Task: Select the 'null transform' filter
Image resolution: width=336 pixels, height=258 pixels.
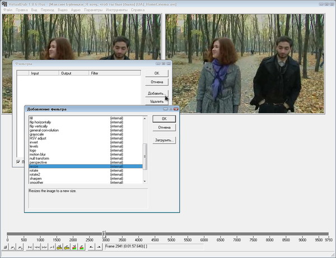Action: coord(86,158)
